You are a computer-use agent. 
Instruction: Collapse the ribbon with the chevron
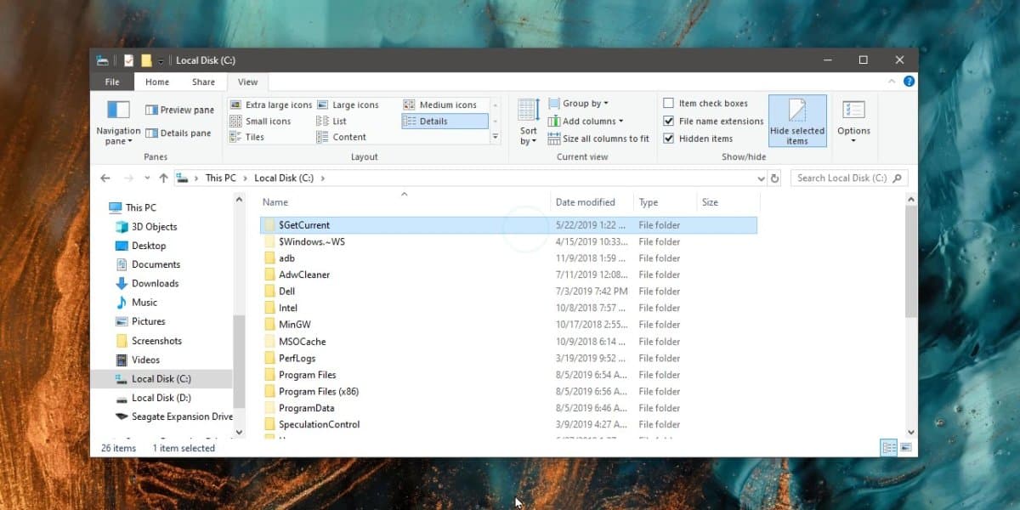893,82
